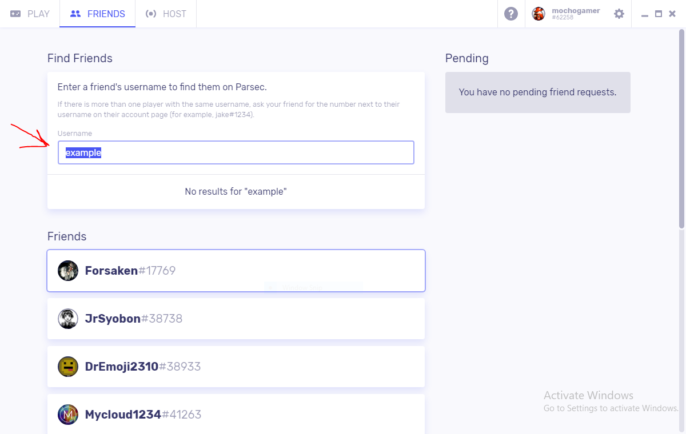Click the gamepad icon on the Play tab

[x=15, y=14]
